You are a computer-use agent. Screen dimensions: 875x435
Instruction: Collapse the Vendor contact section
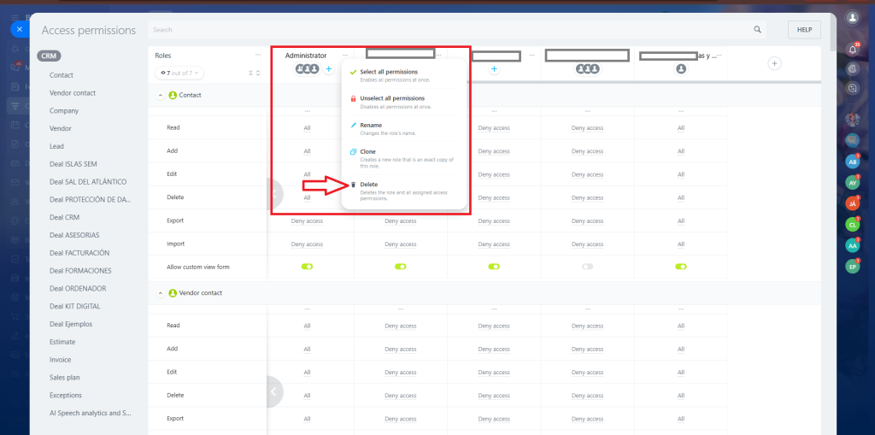pos(161,293)
